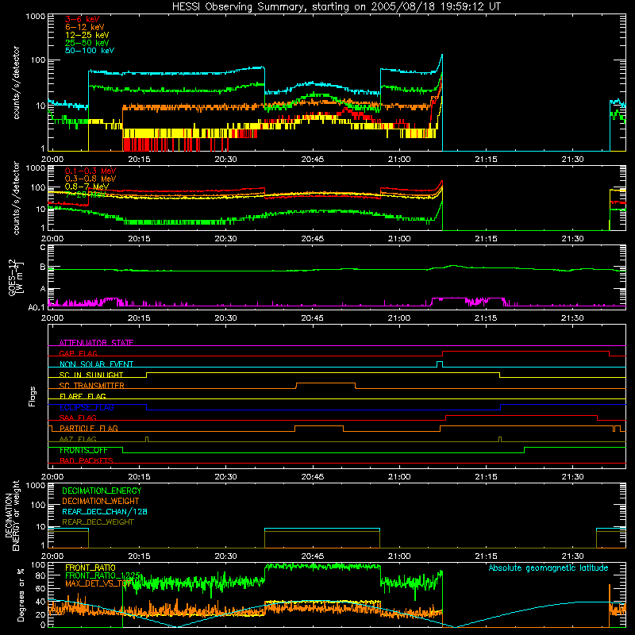
Task: Click the Degrees or % axis label
Action: [21, 595]
